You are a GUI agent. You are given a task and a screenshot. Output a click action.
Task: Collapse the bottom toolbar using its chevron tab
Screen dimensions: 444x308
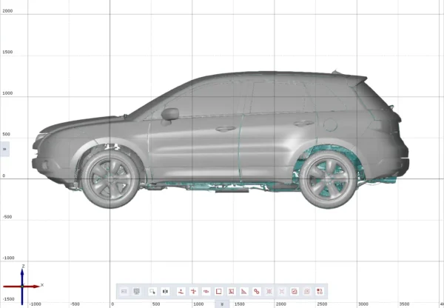click(222, 304)
